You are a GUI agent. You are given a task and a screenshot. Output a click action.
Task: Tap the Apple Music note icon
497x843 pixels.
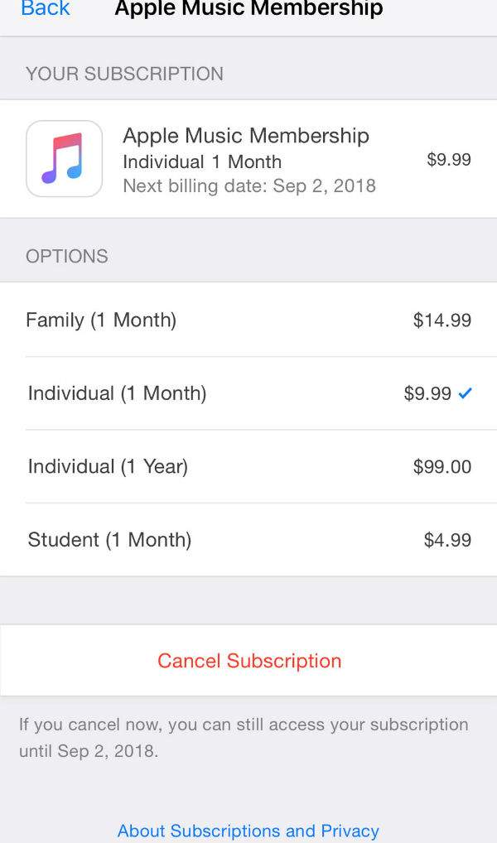[64, 159]
